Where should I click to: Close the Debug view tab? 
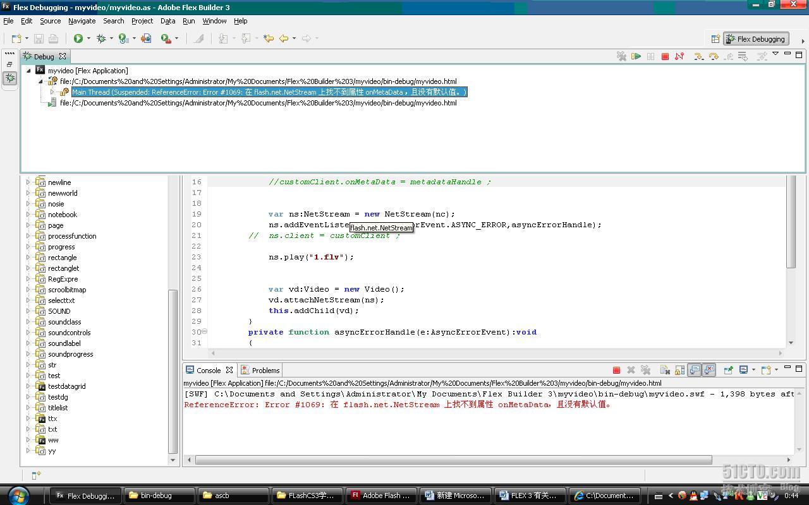pyautogui.click(x=63, y=56)
